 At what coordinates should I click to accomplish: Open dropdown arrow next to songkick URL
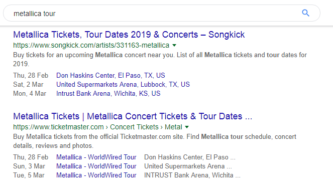(x=174, y=45)
